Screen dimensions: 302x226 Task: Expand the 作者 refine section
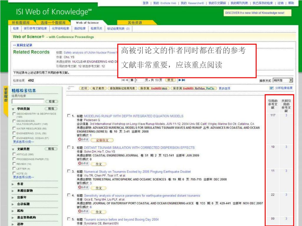[13, 184]
